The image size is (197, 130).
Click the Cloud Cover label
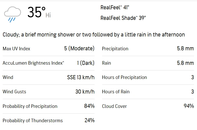(114, 106)
